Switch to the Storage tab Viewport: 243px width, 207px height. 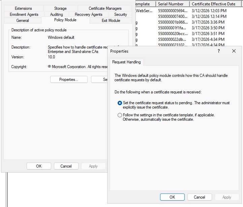[60, 8]
